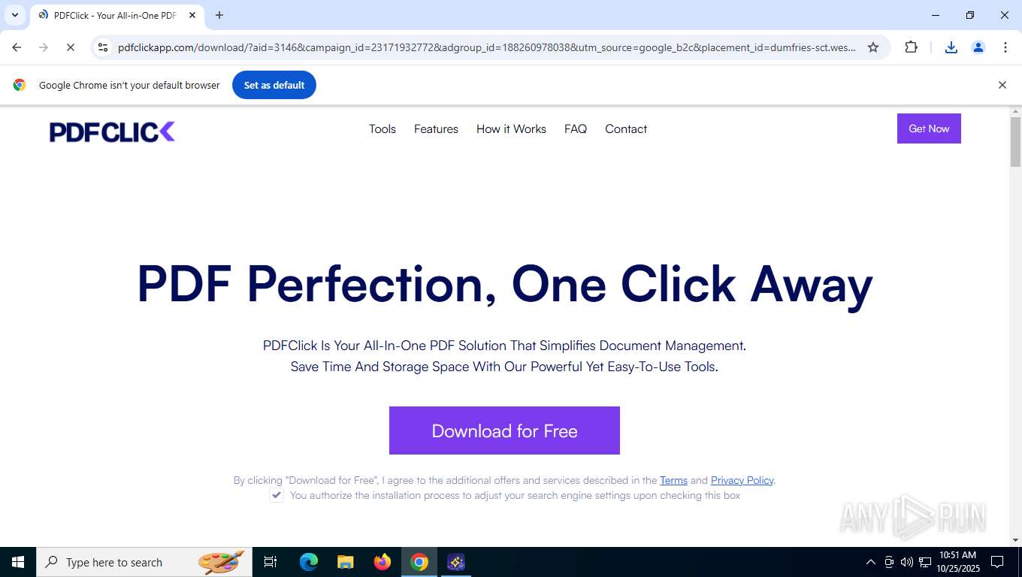The height and width of the screenshot is (577, 1022).
Task: Click the browser forward arrow
Action: (x=44, y=47)
